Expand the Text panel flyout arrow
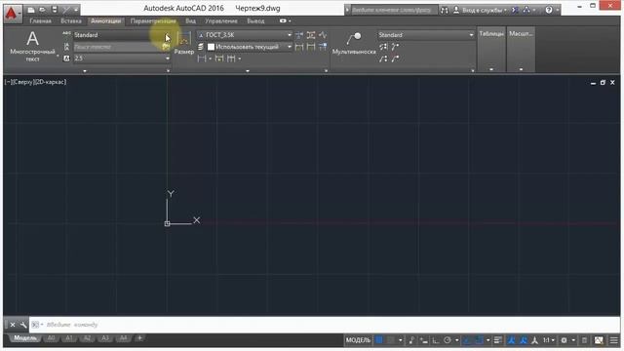The height and width of the screenshot is (351, 624). [x=85, y=71]
